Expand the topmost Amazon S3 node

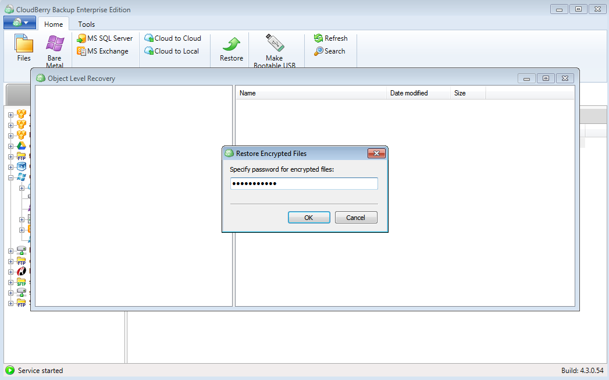11,115
